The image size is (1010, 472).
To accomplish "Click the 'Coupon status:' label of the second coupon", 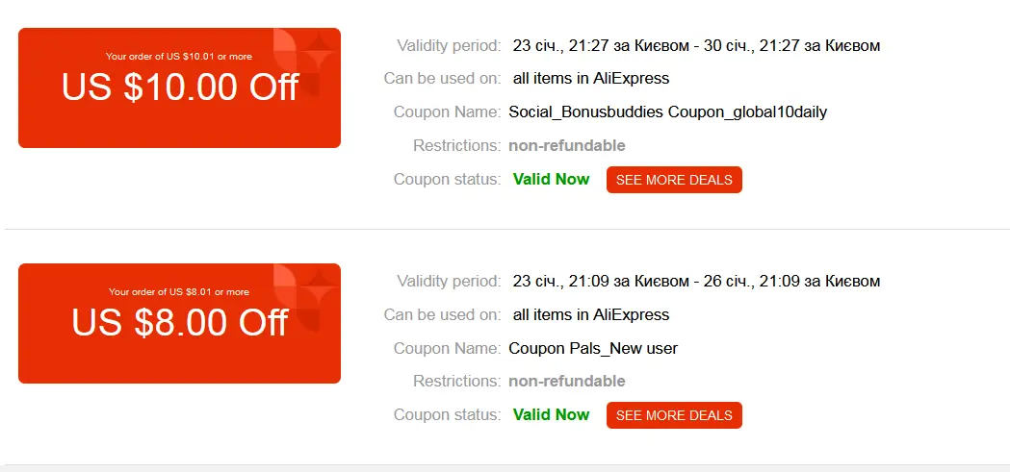I will (x=447, y=414).
